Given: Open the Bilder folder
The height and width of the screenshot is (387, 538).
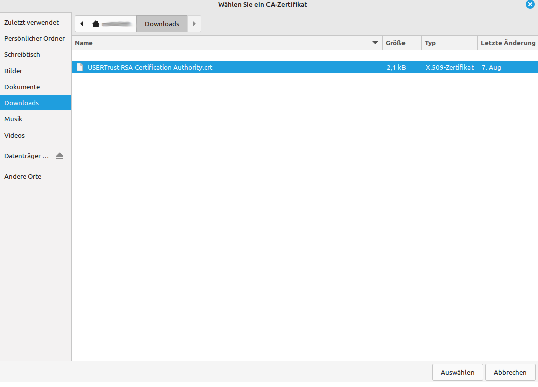Looking at the screenshot, I should [x=13, y=71].
